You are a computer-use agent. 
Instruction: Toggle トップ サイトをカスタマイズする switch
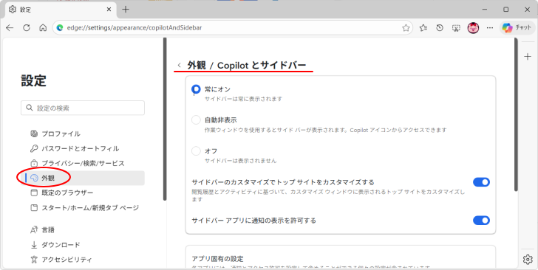pyautogui.click(x=481, y=182)
